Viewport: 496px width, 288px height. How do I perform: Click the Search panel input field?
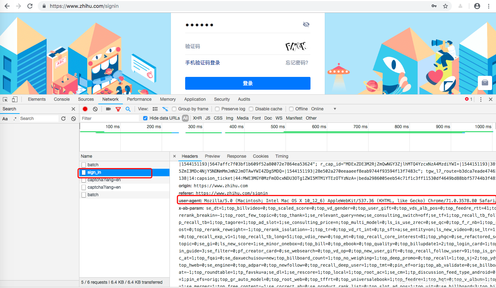point(39,119)
